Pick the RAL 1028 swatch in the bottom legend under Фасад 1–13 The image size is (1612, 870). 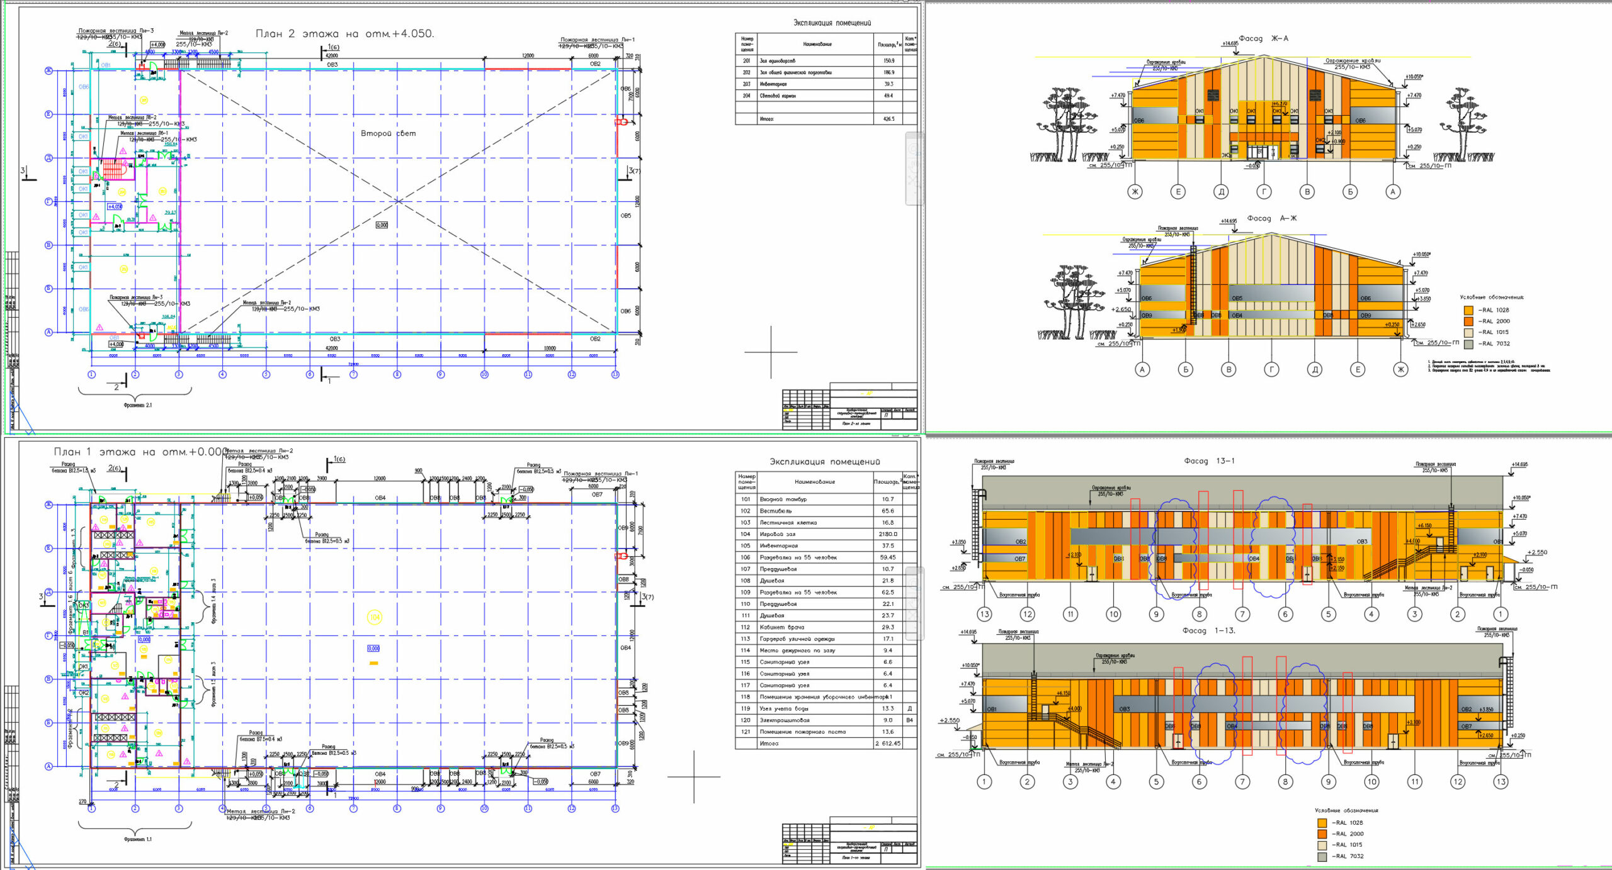pos(1322,823)
